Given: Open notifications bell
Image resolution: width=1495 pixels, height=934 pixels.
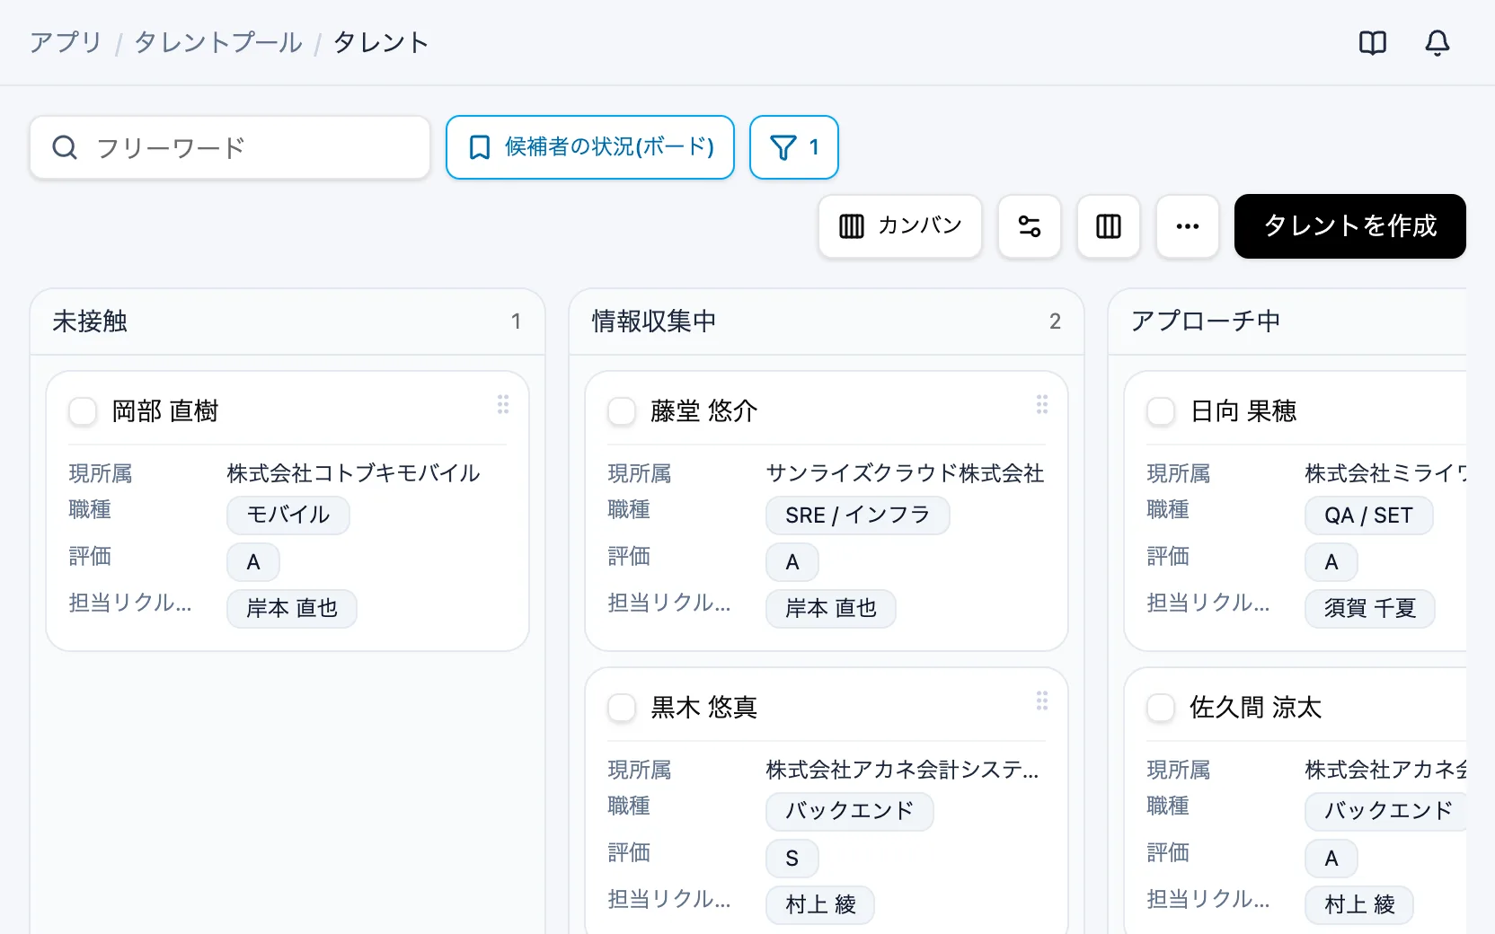Looking at the screenshot, I should pyautogui.click(x=1437, y=43).
